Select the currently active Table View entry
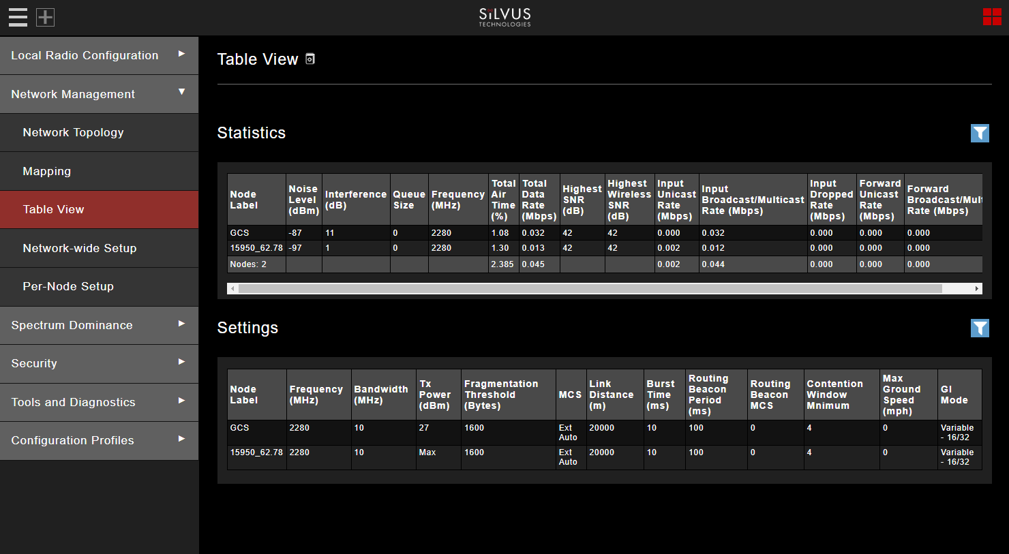This screenshot has width=1009, height=554. [x=100, y=209]
